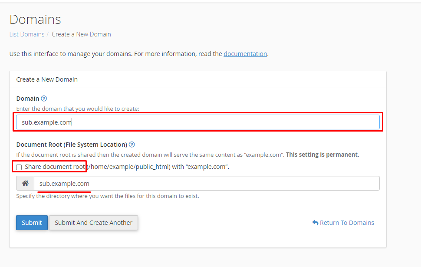Click the Domains page heading

click(35, 20)
